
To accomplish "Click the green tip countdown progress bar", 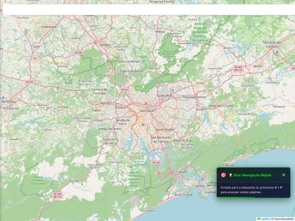I will tap(236, 197).
